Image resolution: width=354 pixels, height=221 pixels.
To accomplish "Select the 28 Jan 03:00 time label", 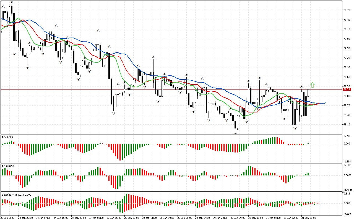I will pos(131,218).
